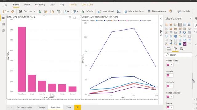
Task: Select the Stacked column chart visualization
Action: point(171,24)
